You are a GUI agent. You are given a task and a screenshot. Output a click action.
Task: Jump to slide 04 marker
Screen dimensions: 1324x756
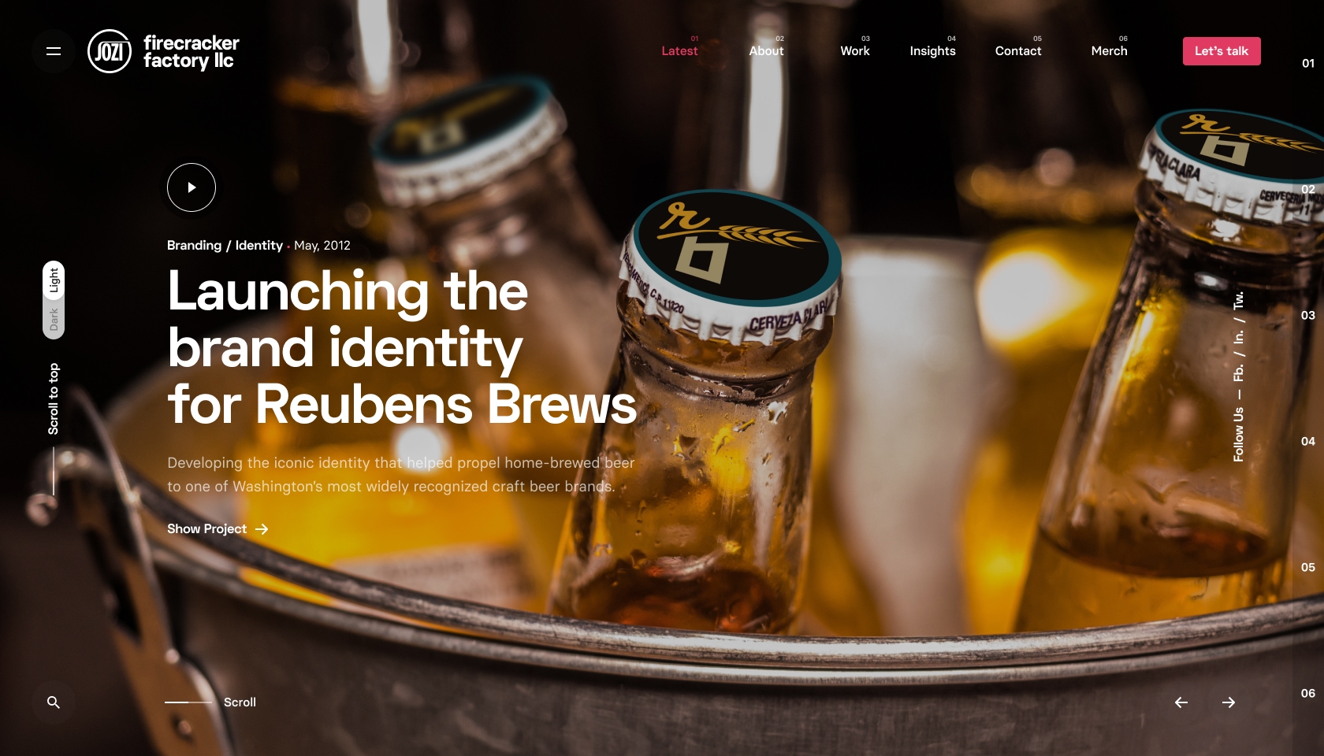pyautogui.click(x=1308, y=441)
